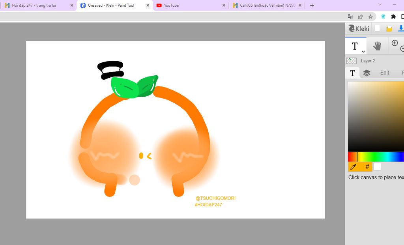Open the tool dropdown arrow beside Text tool

363,52
